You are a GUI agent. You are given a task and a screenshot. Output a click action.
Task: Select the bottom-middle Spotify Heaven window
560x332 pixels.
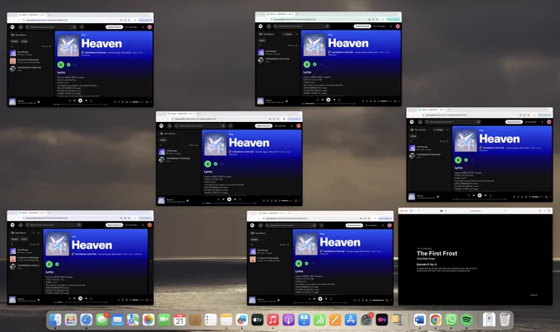point(320,258)
